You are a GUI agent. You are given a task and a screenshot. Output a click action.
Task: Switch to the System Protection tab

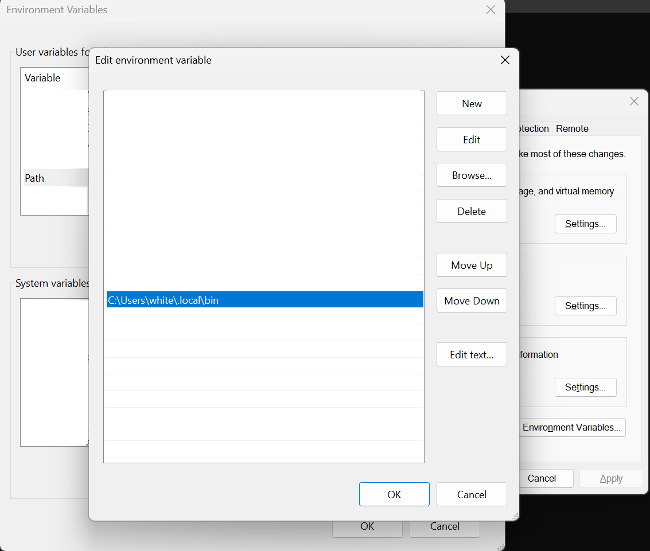click(535, 128)
